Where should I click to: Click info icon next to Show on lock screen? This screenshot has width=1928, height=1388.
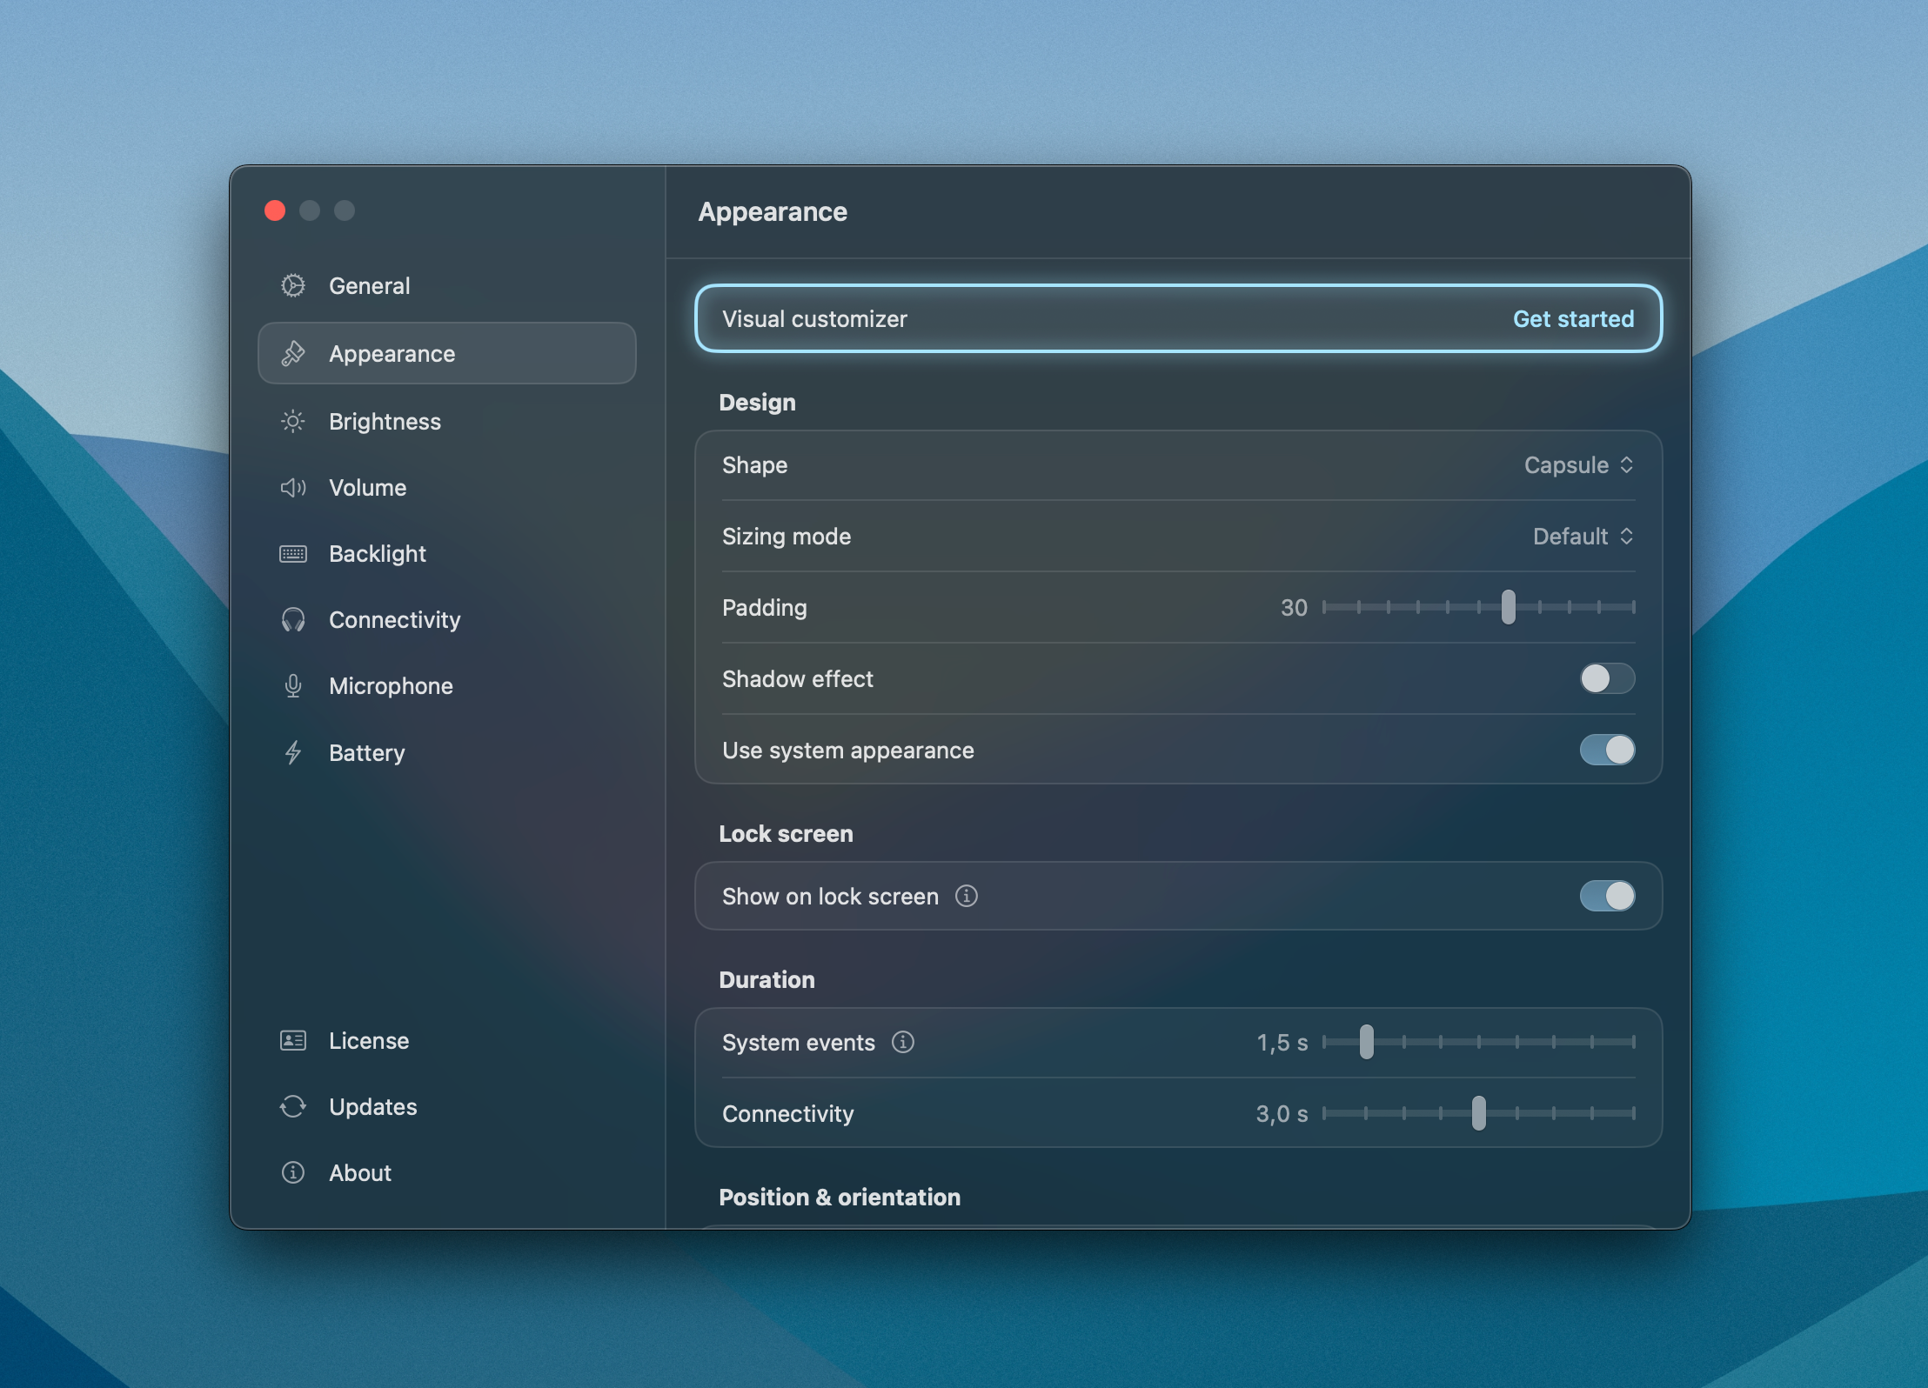[x=967, y=896]
